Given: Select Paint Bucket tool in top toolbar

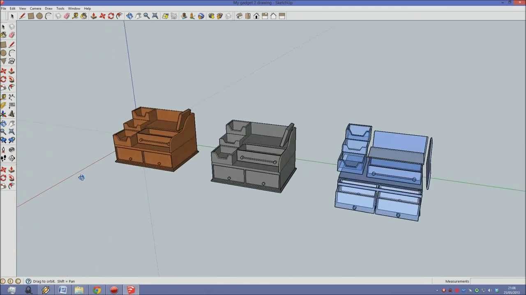Looking at the screenshot, I should [84, 16].
